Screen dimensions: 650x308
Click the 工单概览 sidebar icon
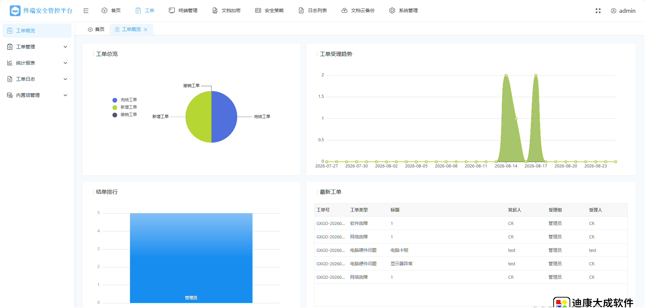pyautogui.click(x=10, y=31)
